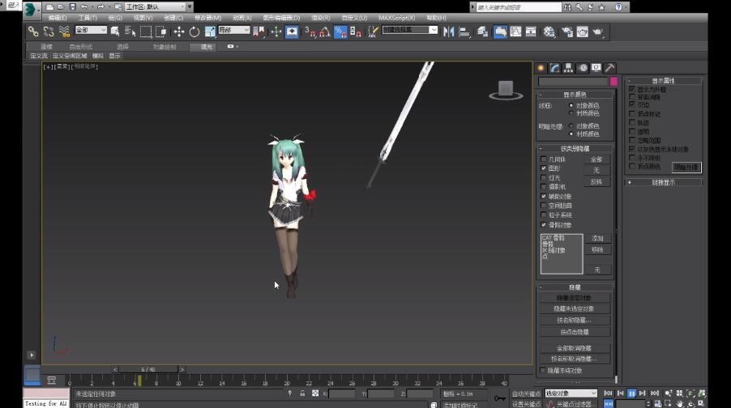Click the Use Pivot Point Center icon
731x408 pixels.
[x=259, y=32]
